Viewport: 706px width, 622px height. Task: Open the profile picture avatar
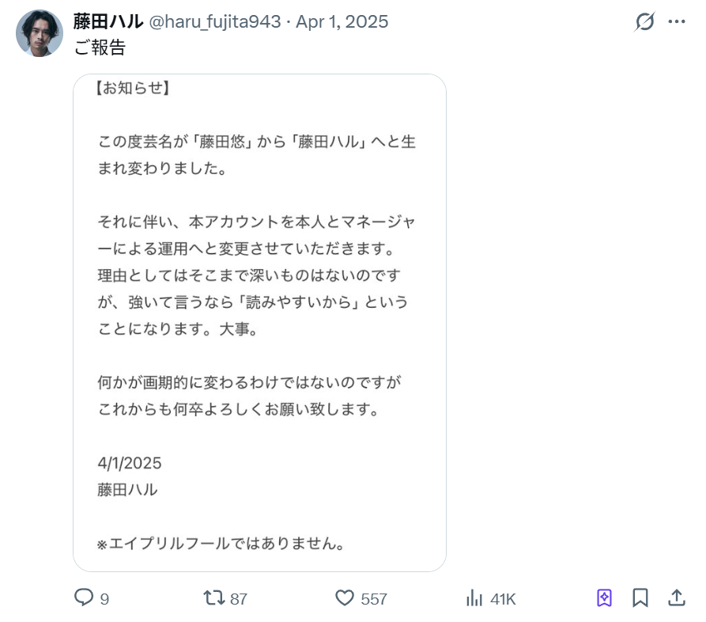tap(40, 33)
